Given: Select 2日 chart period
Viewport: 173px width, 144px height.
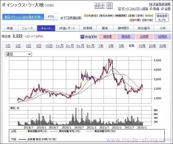Looking at the screenshot, I should (18, 46).
